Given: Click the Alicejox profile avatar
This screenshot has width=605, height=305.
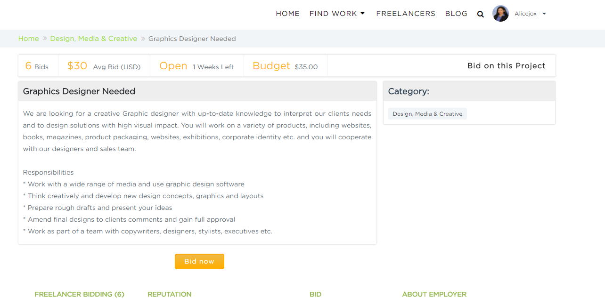Looking at the screenshot, I should point(500,14).
